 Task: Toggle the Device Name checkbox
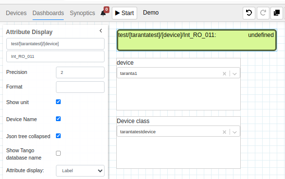point(58,119)
